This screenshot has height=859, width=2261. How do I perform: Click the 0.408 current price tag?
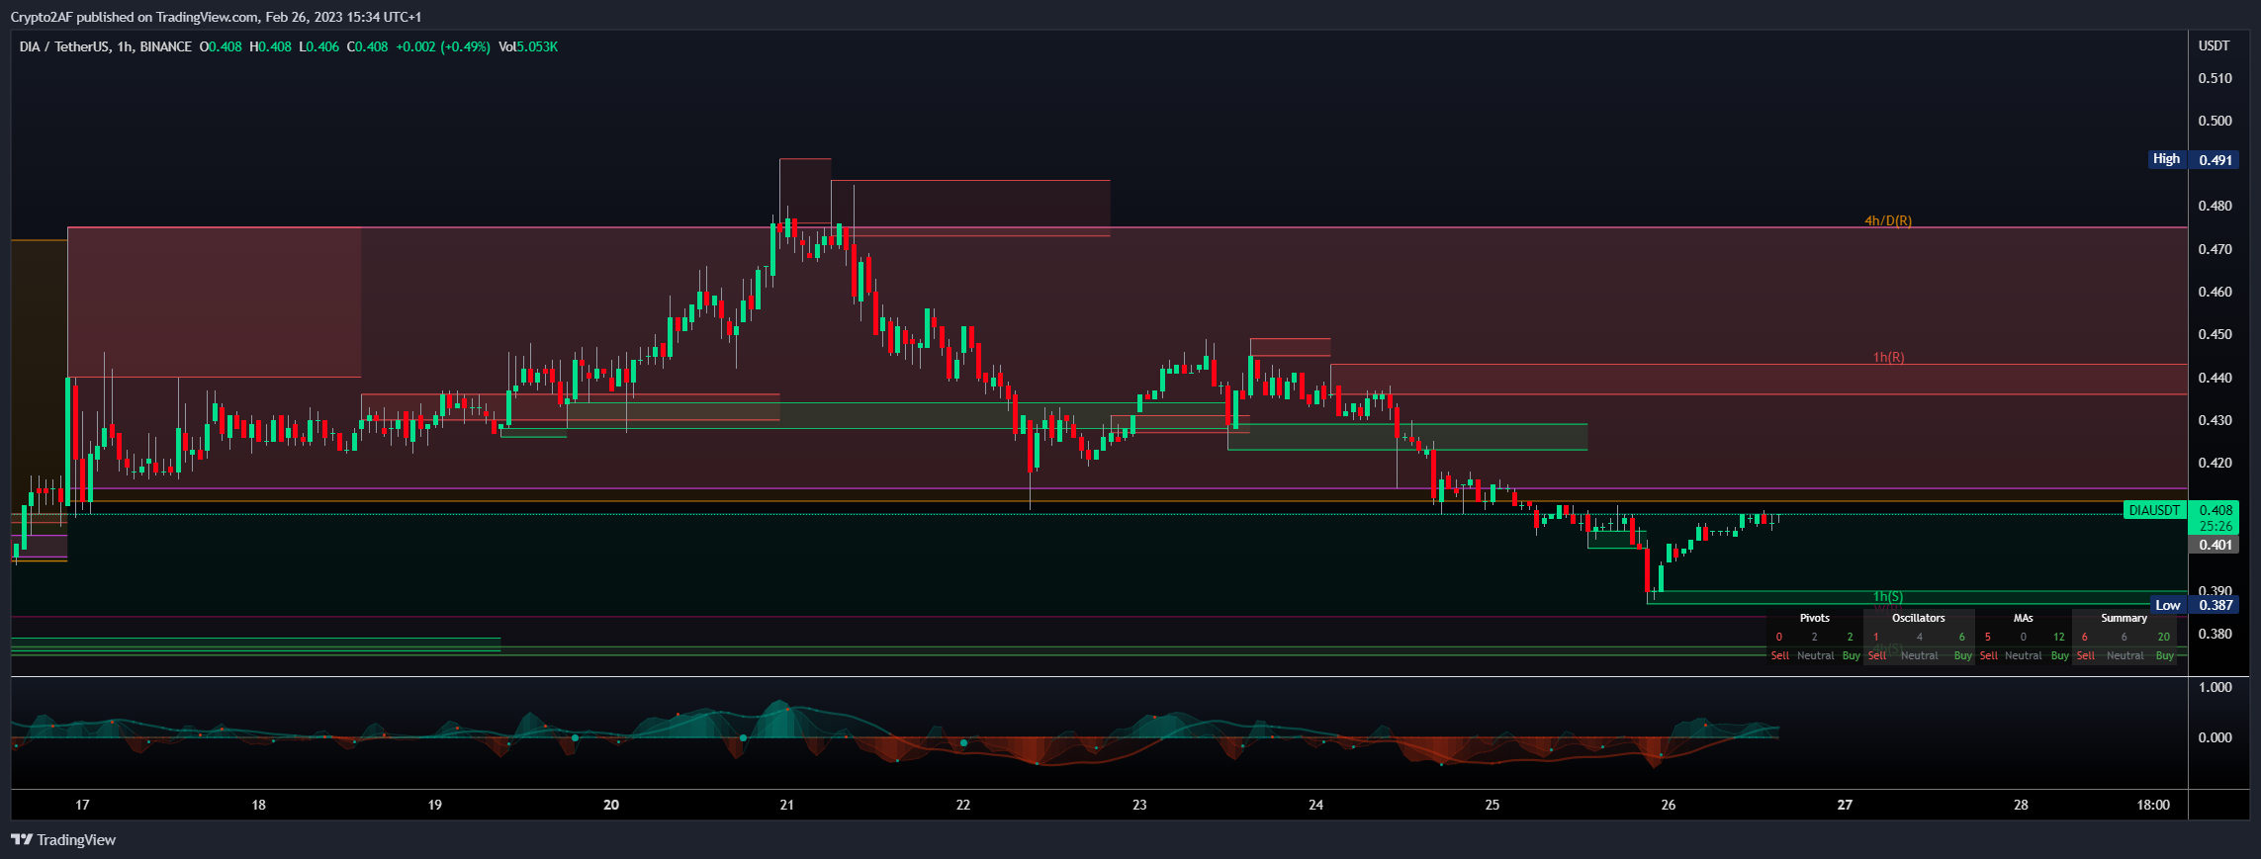click(2216, 510)
